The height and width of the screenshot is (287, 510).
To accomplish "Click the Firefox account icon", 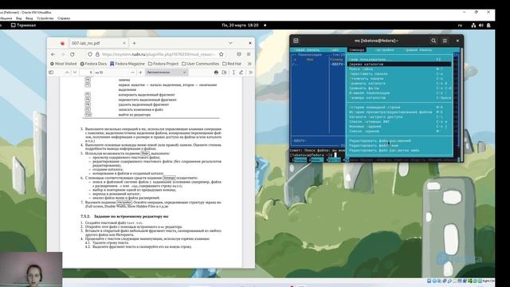I will [239, 54].
